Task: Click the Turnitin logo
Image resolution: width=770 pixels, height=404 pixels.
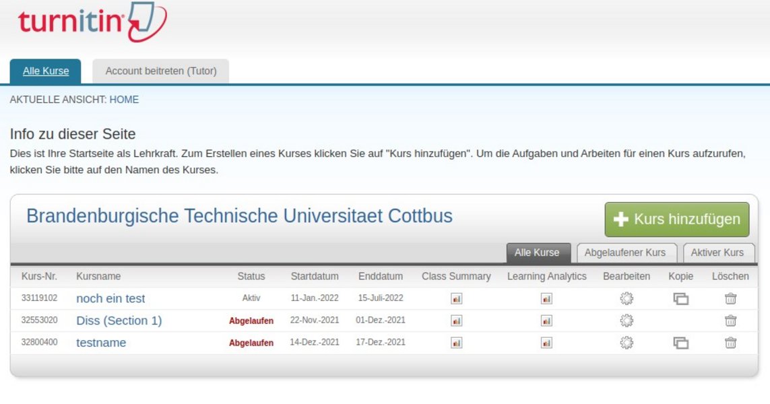Action: tap(92, 22)
